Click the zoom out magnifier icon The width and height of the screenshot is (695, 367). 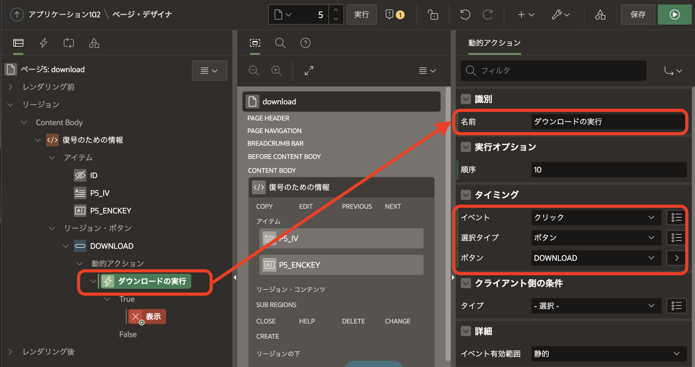254,71
